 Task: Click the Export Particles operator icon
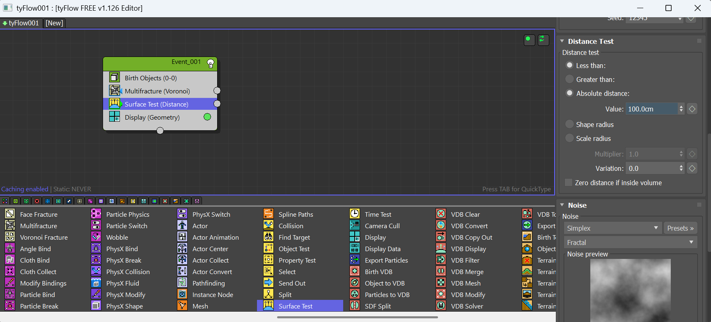point(355,260)
